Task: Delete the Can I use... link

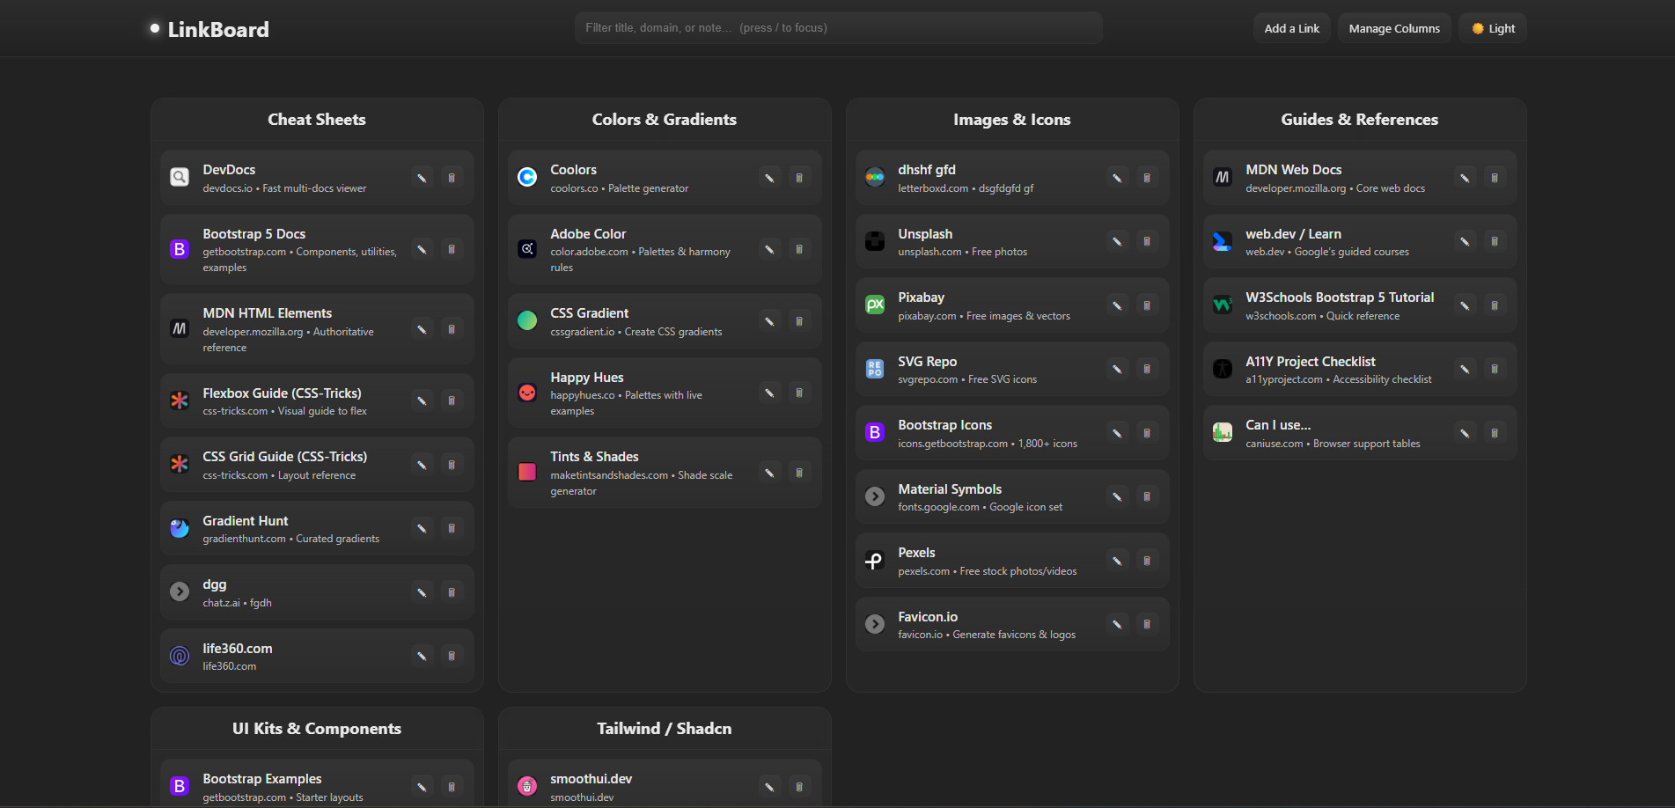Action: (1495, 433)
